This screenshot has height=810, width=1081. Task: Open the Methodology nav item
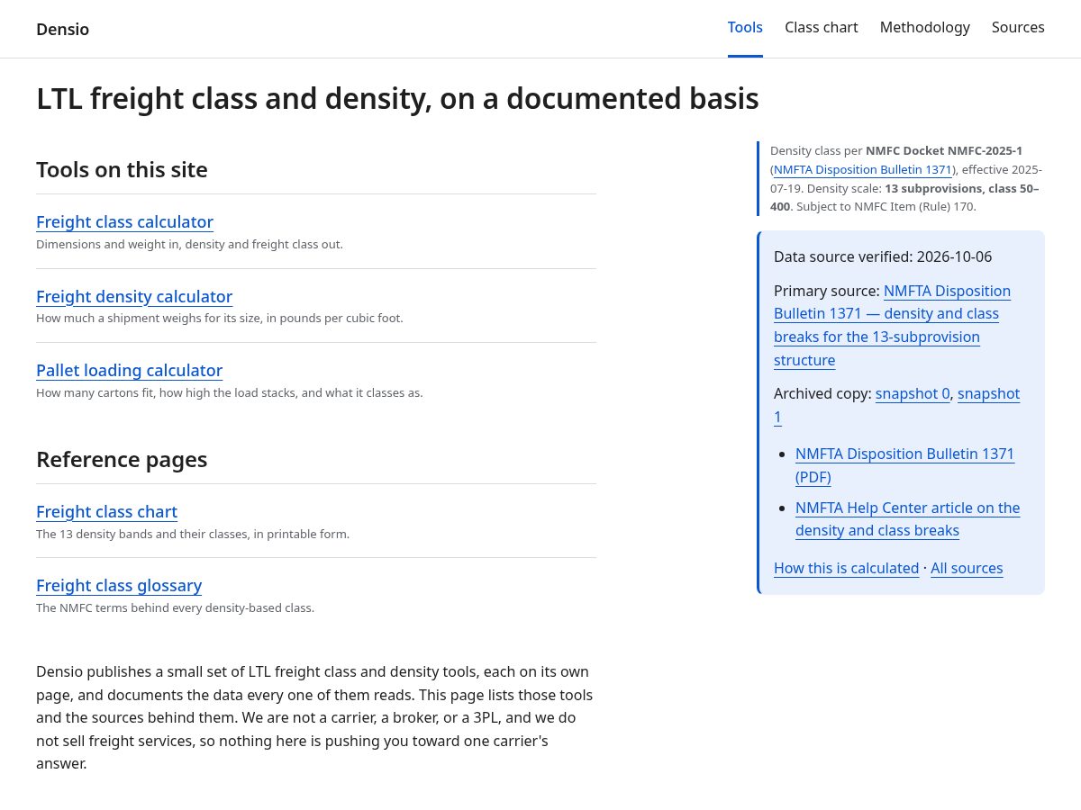924,27
